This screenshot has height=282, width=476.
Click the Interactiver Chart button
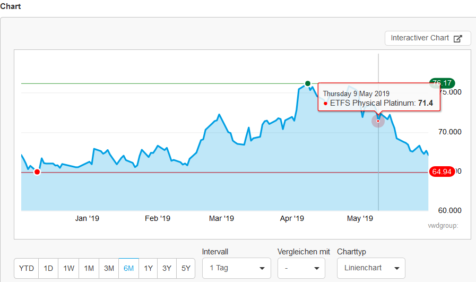pyautogui.click(x=427, y=38)
